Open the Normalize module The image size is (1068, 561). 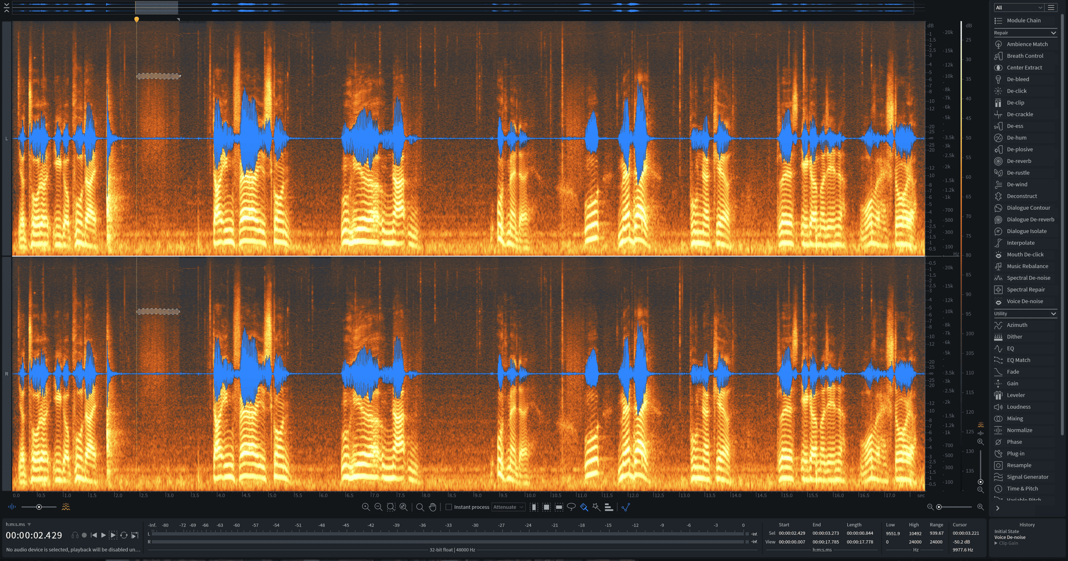(x=1025, y=430)
